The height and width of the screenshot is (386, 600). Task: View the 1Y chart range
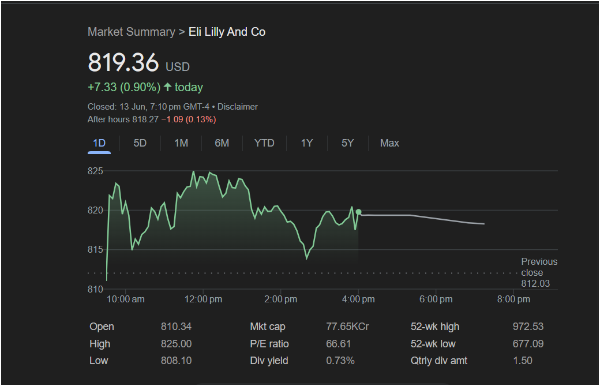click(x=307, y=144)
